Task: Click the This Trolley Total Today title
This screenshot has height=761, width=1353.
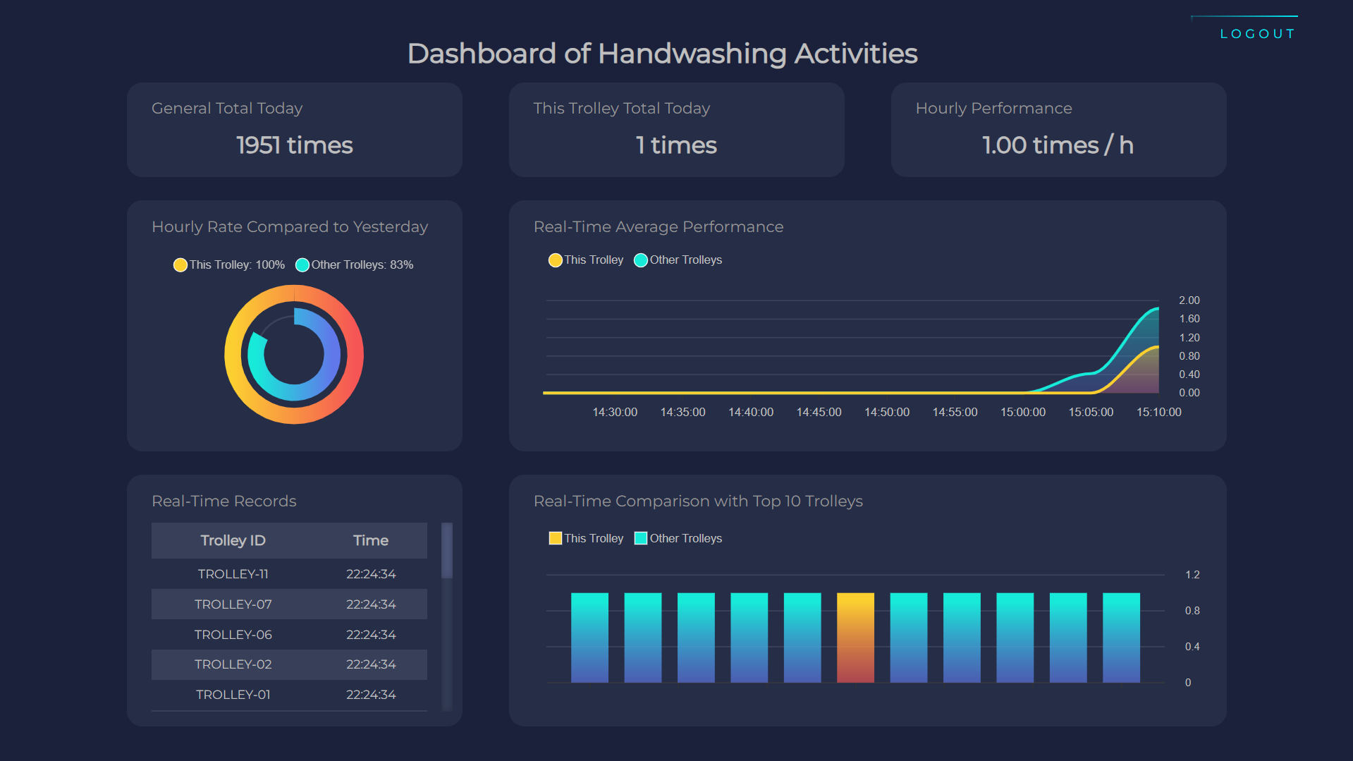Action: pyautogui.click(x=621, y=109)
